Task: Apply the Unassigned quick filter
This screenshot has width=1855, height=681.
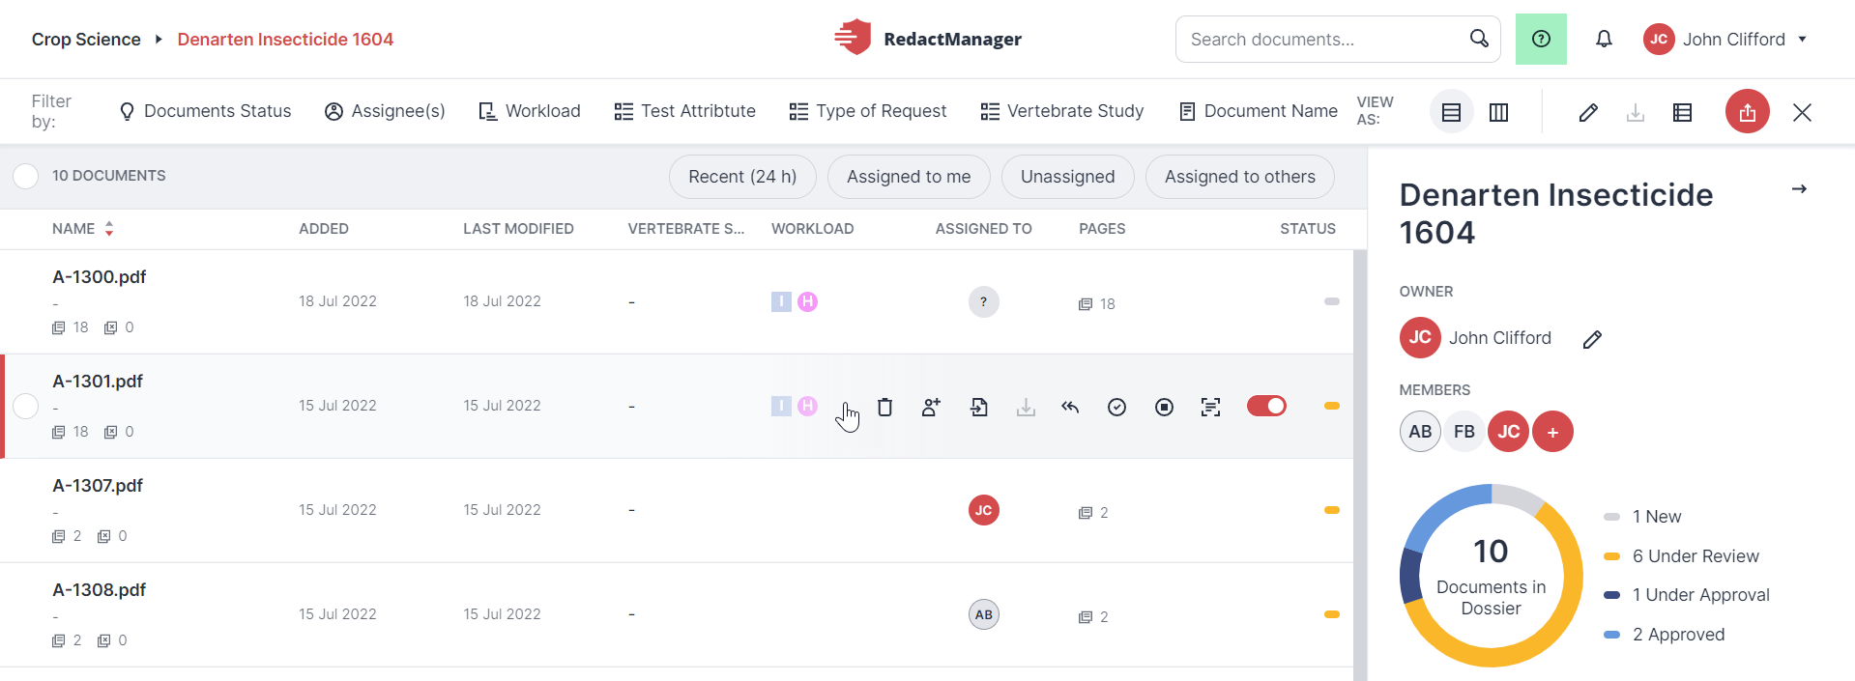Action: click(1067, 177)
